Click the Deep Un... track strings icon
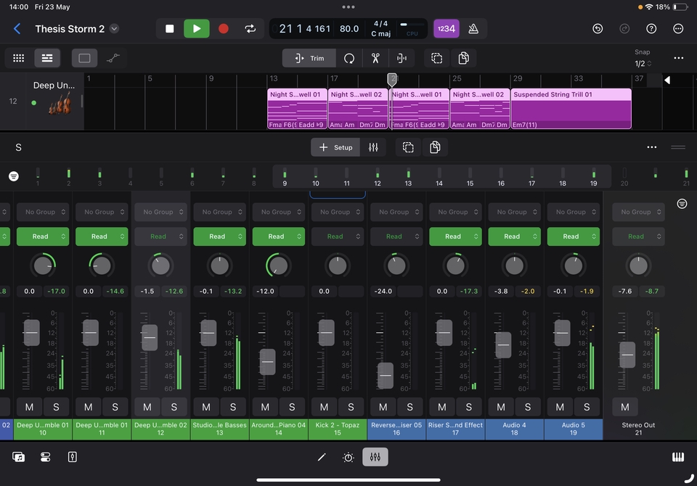The height and width of the screenshot is (486, 697). coord(60,105)
